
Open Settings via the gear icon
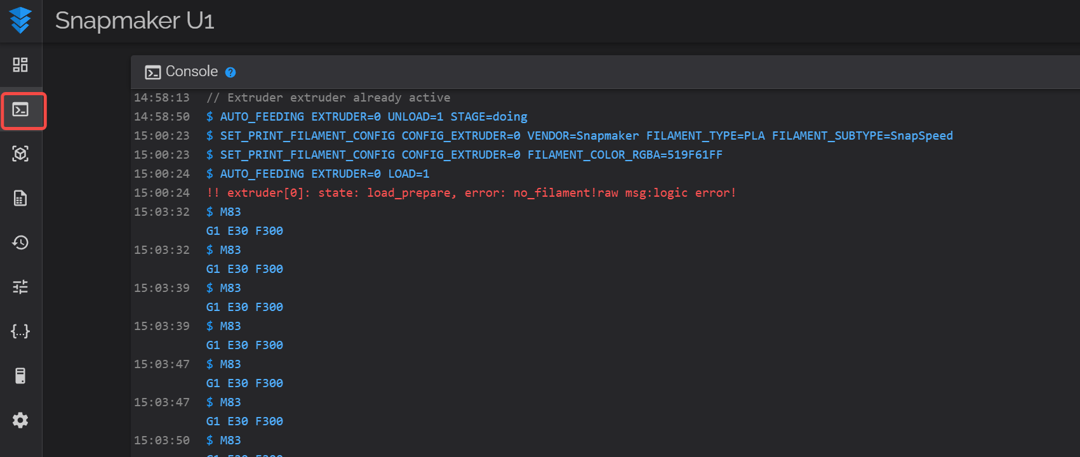tap(20, 420)
